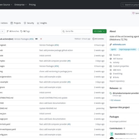Click the red failed-check X icon
The width and height of the screenshot is (139, 139).
click(x=41, y=39)
